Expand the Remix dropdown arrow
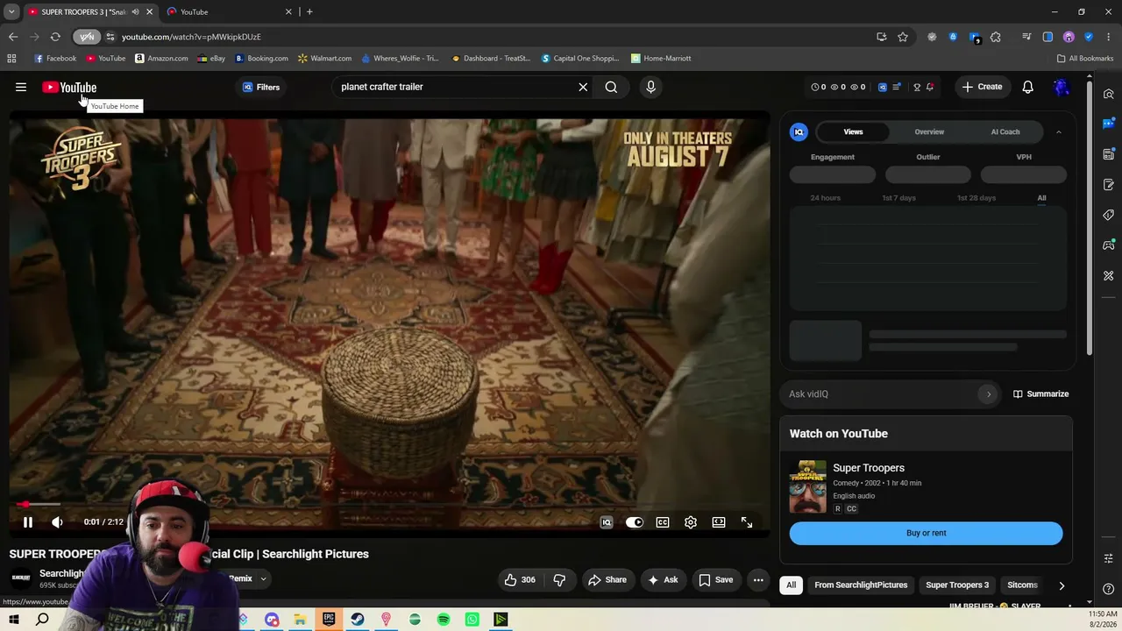The image size is (1122, 631). tap(263, 578)
